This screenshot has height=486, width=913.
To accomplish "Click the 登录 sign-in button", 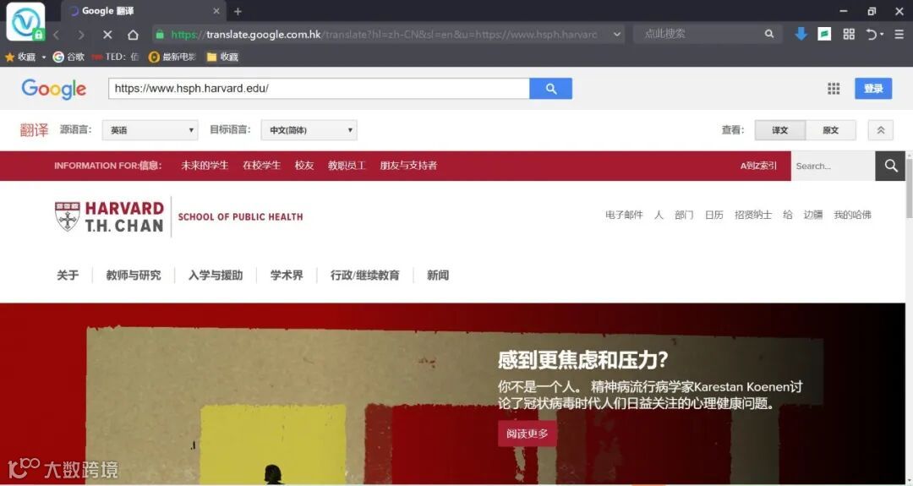I will tap(873, 89).
